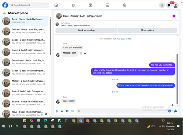Viewport: 183px width, 135px height.
Task: Send a thumbs-up like
Action: coord(175,111)
